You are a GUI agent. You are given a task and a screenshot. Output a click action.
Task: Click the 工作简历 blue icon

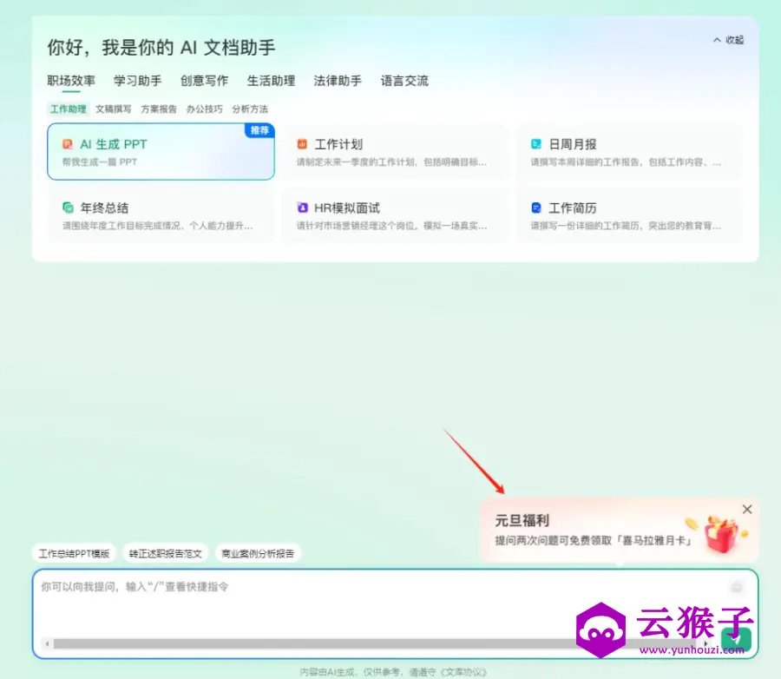[x=536, y=208]
